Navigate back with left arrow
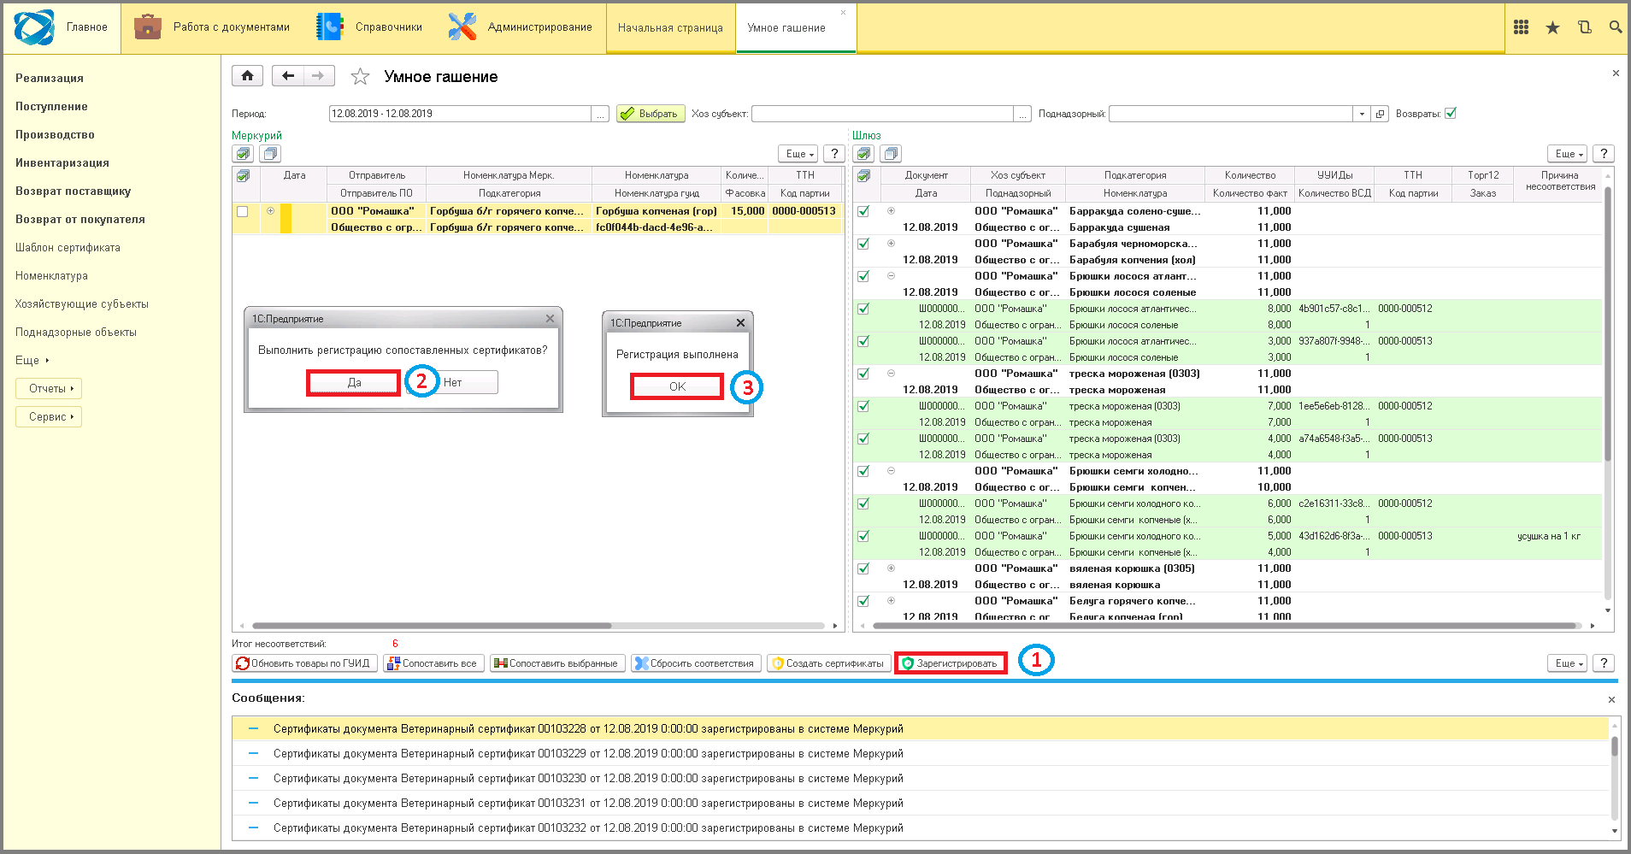This screenshot has width=1631, height=854. (288, 76)
